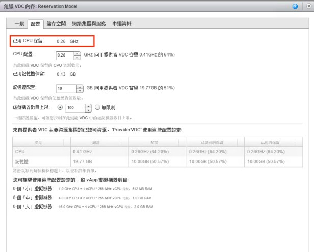This screenshot has width=314, height=252.
Task: Select the 無限制 radio button
Action: click(x=97, y=107)
